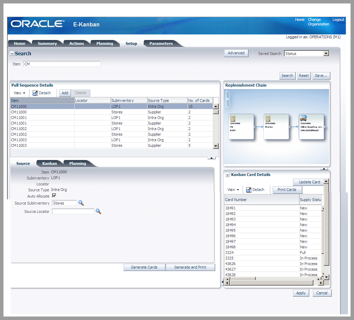This screenshot has width=354, height=320.
Task: Select the CM11000 Stores node in chain
Action: coord(276,127)
